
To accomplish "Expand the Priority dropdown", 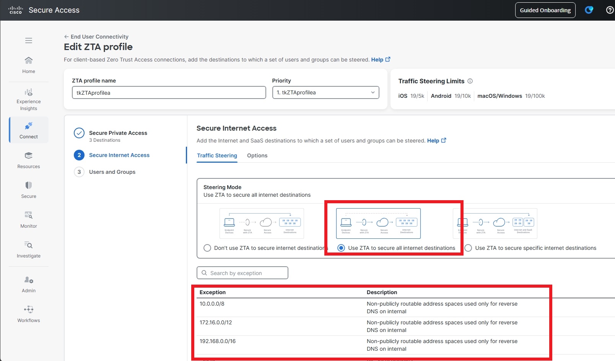I will pyautogui.click(x=325, y=92).
